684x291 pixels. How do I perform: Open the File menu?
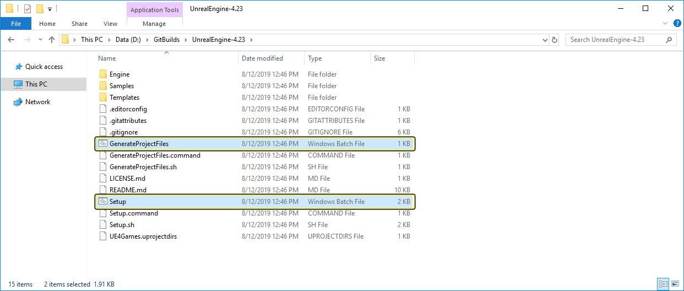[16, 24]
